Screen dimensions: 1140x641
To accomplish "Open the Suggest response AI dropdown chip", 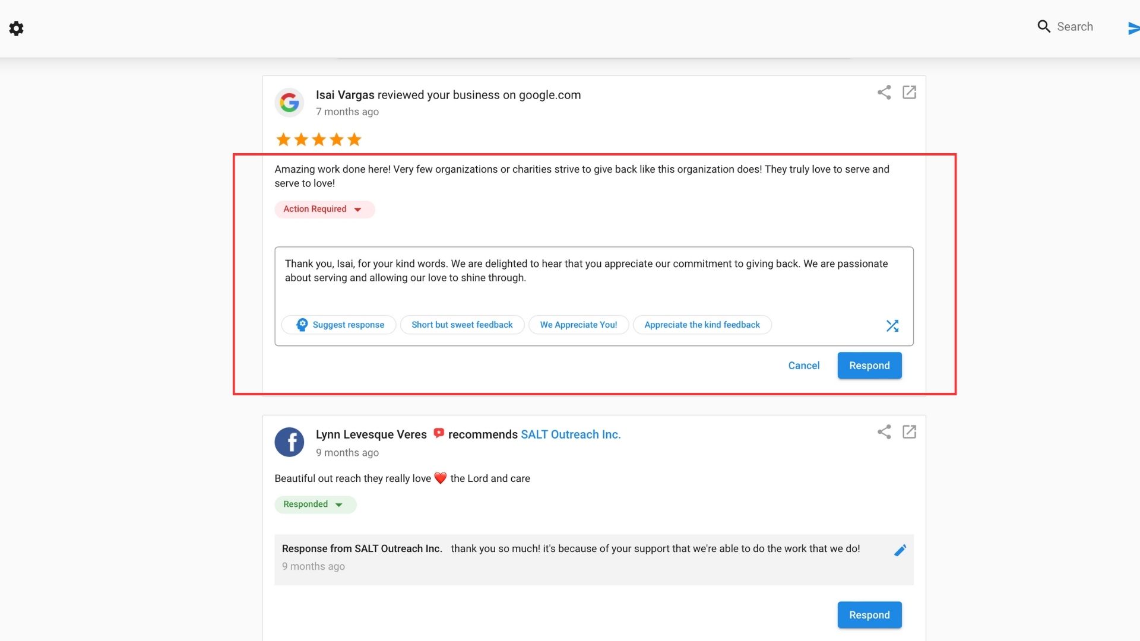I will [338, 325].
